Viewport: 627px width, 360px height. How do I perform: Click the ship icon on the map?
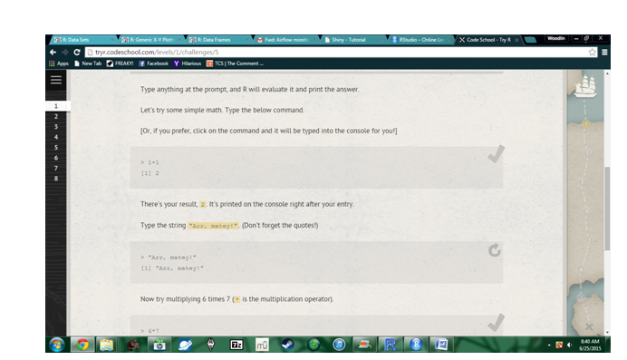586,86
